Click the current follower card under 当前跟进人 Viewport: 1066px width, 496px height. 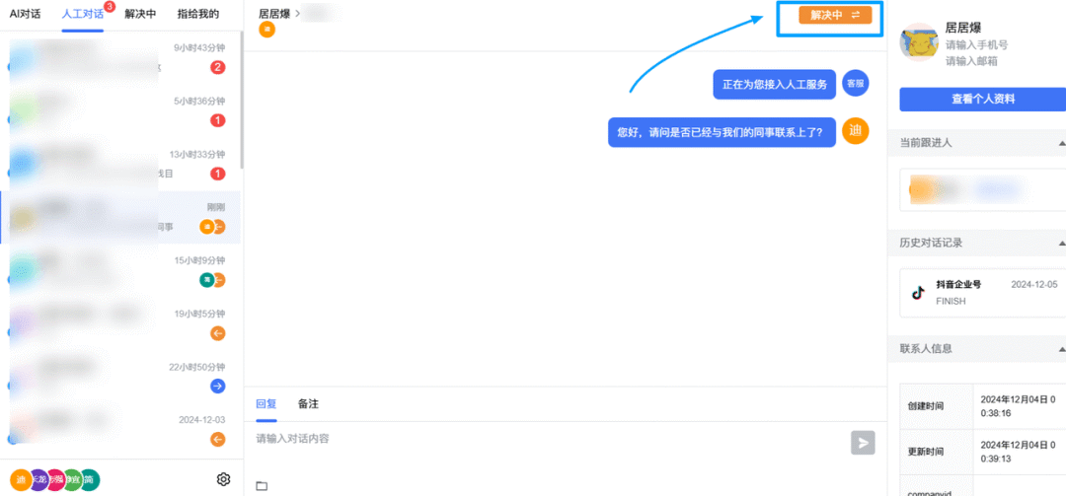(x=982, y=189)
